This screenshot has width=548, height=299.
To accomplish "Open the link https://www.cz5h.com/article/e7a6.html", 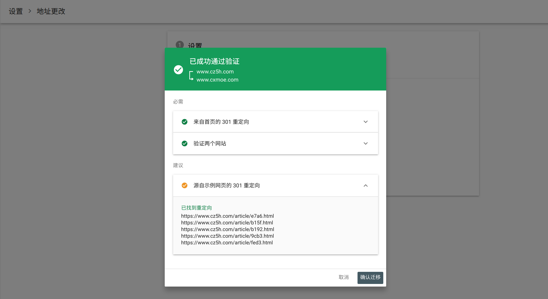I will 227,216.
